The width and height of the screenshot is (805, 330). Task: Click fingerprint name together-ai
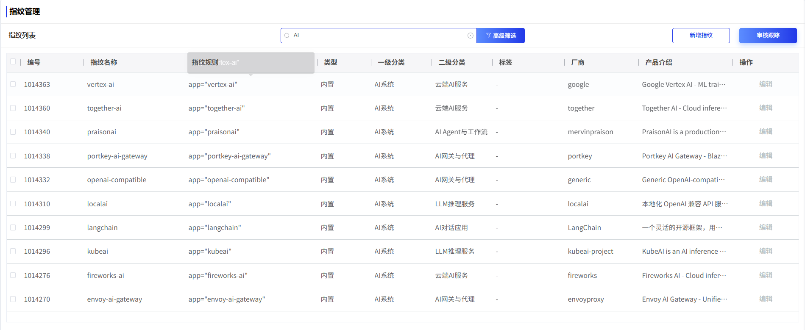[x=104, y=108]
